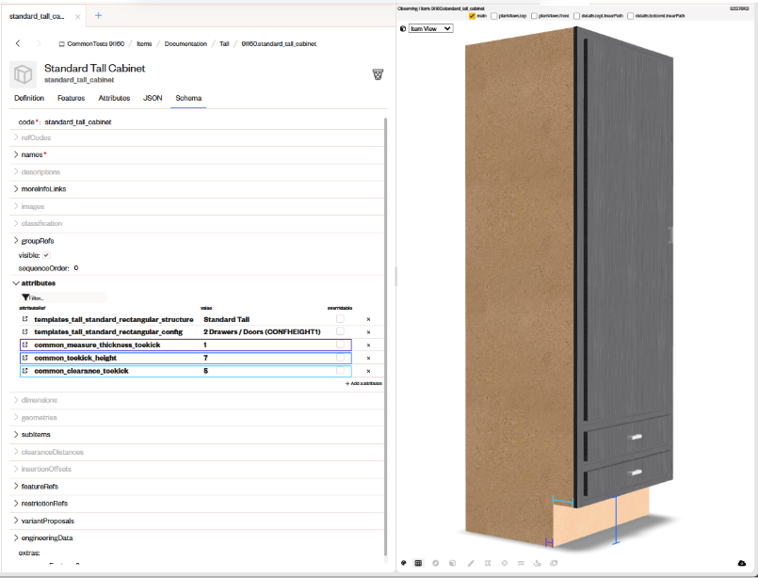
Task: Click the measure bracket icon in viewer toolbar
Action: [x=488, y=563]
